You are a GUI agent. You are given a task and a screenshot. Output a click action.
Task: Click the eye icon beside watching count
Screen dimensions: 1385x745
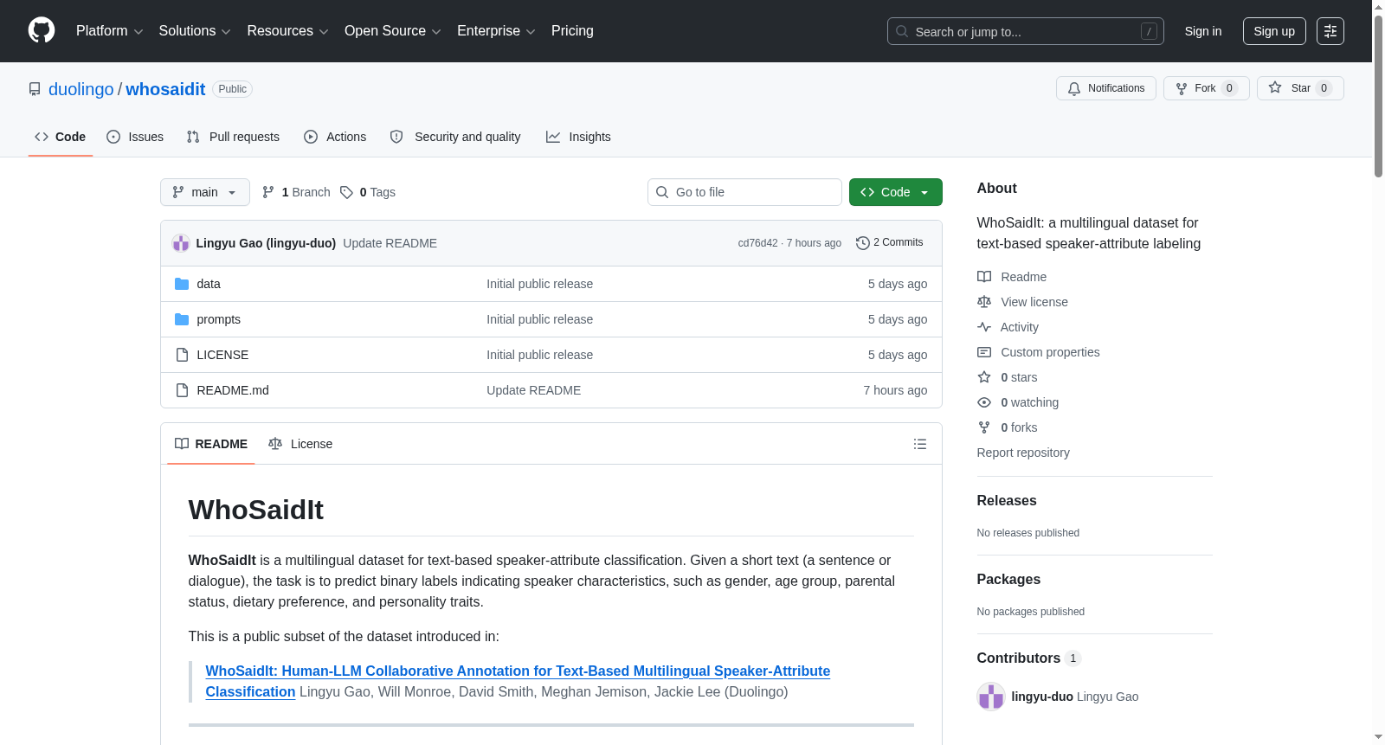(984, 402)
